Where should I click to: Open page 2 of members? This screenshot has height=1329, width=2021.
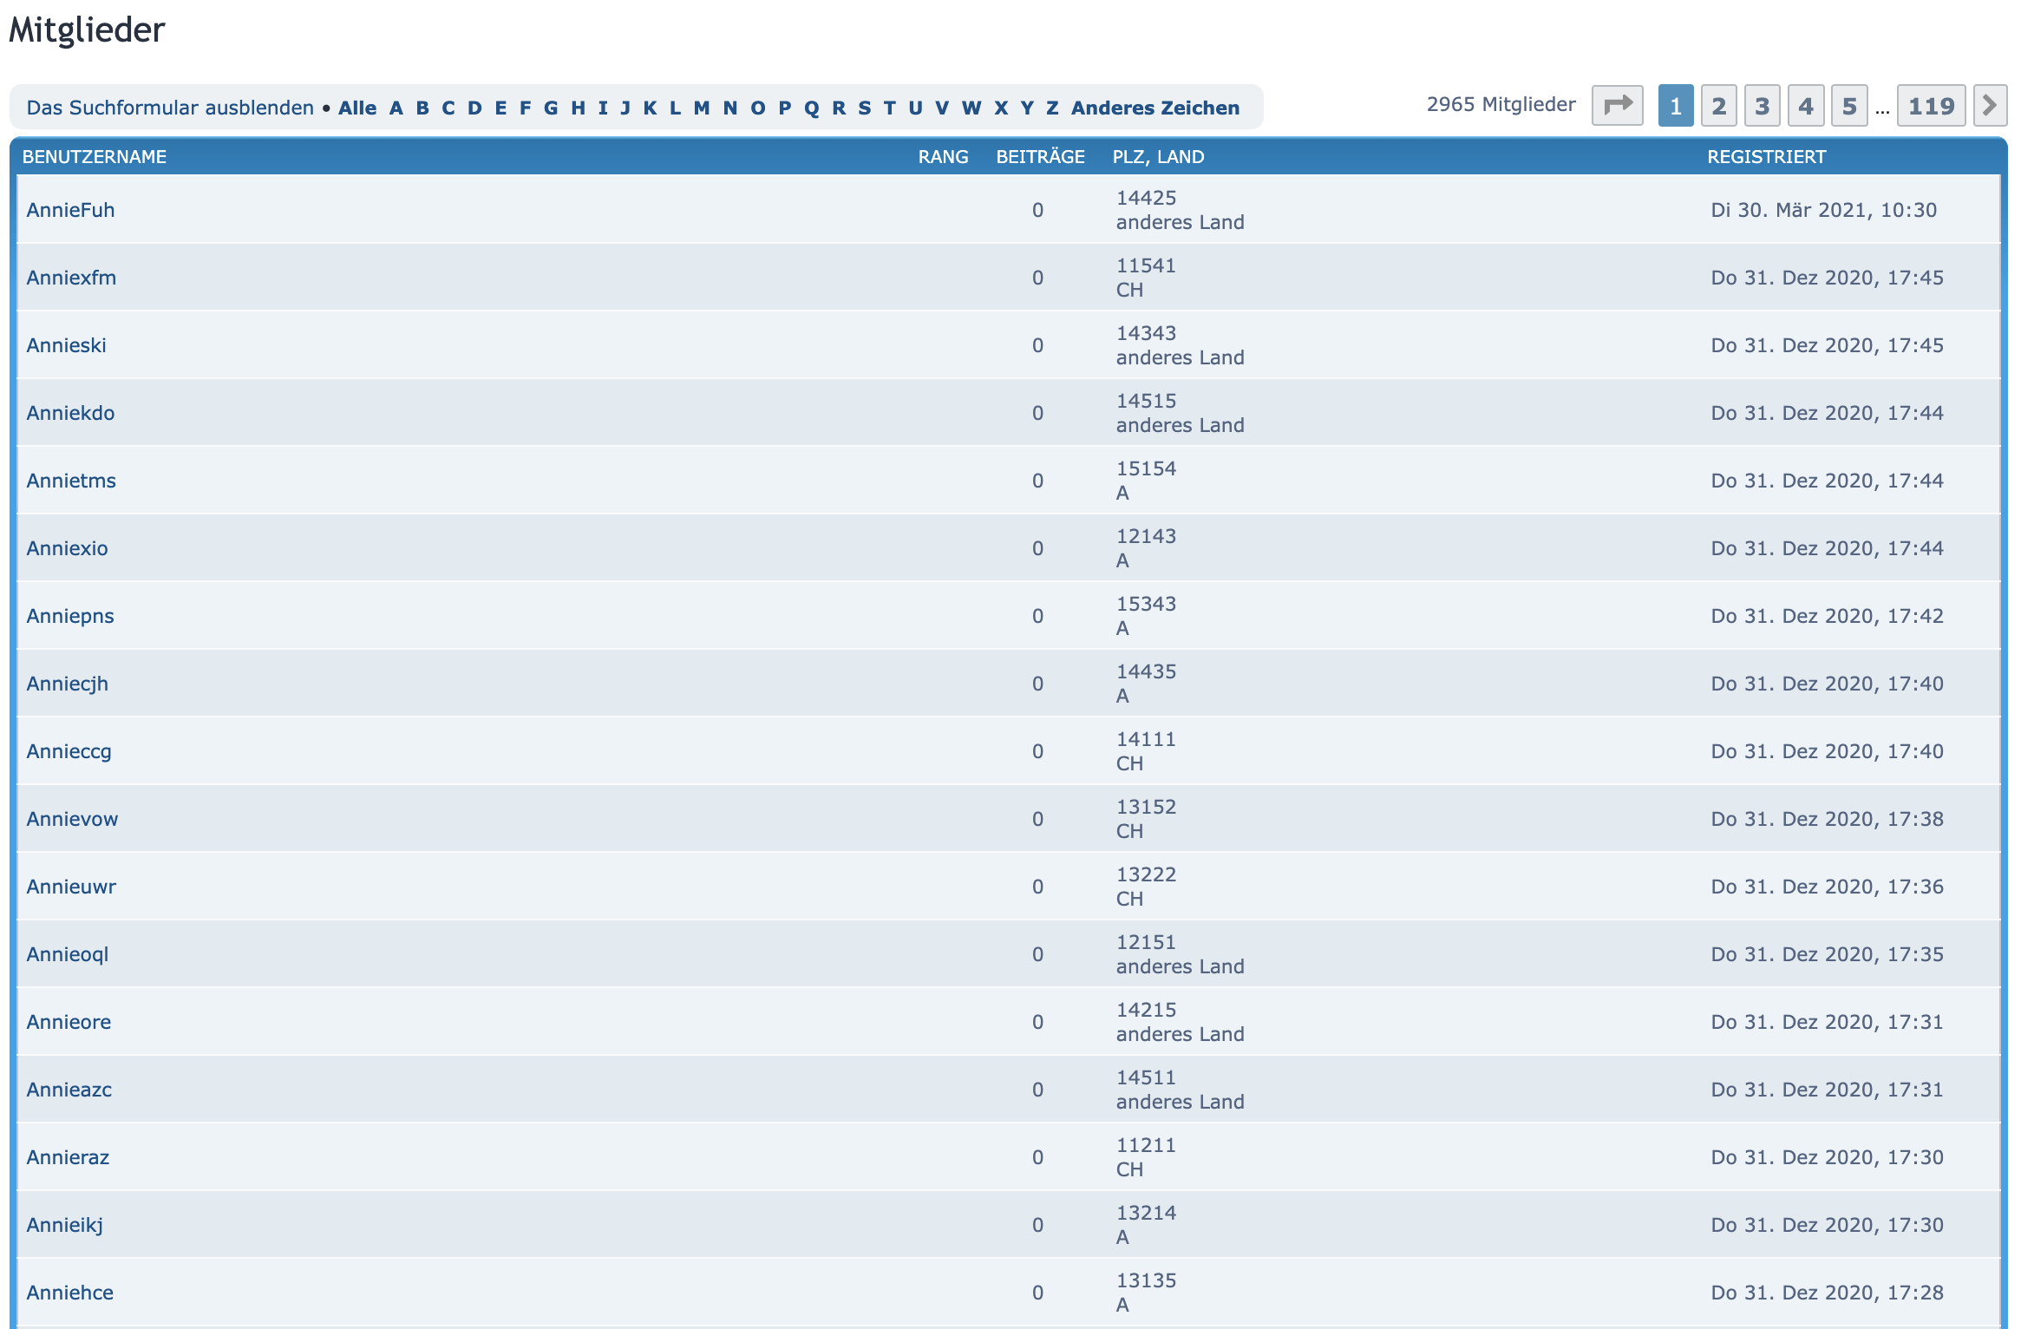pyautogui.click(x=1718, y=106)
